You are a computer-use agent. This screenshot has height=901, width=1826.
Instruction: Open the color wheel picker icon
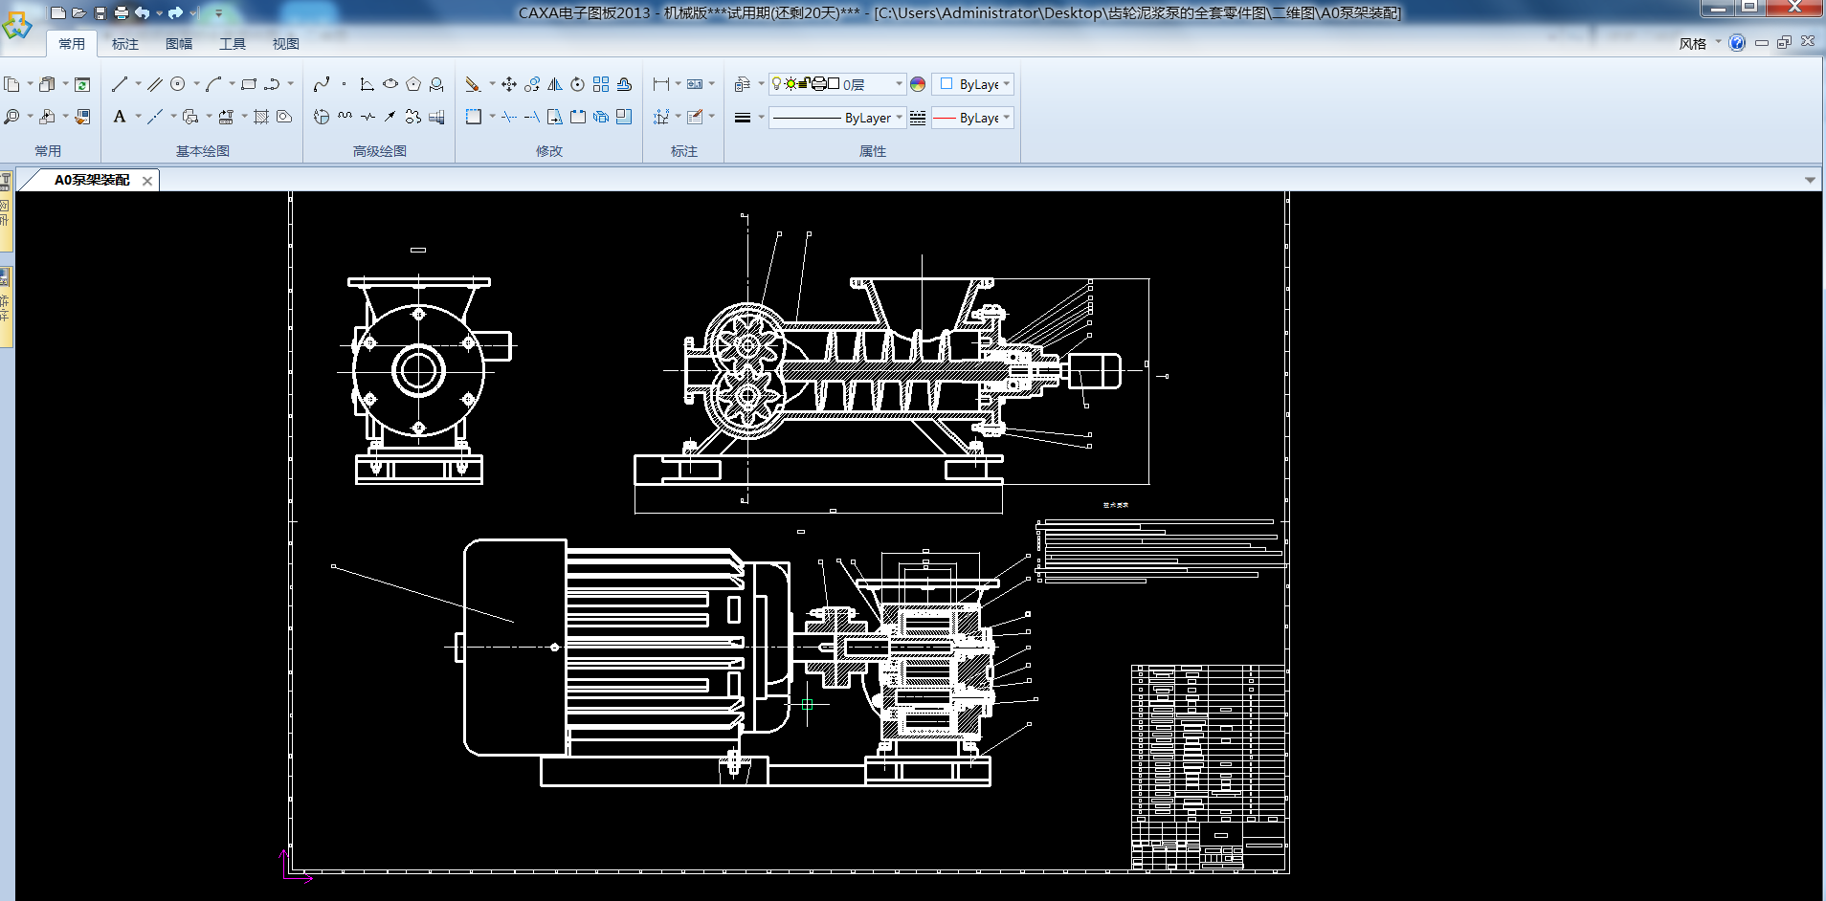click(918, 84)
